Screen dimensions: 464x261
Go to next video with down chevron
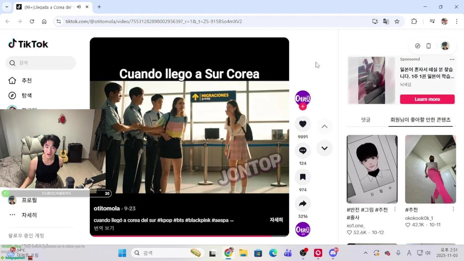(324, 148)
